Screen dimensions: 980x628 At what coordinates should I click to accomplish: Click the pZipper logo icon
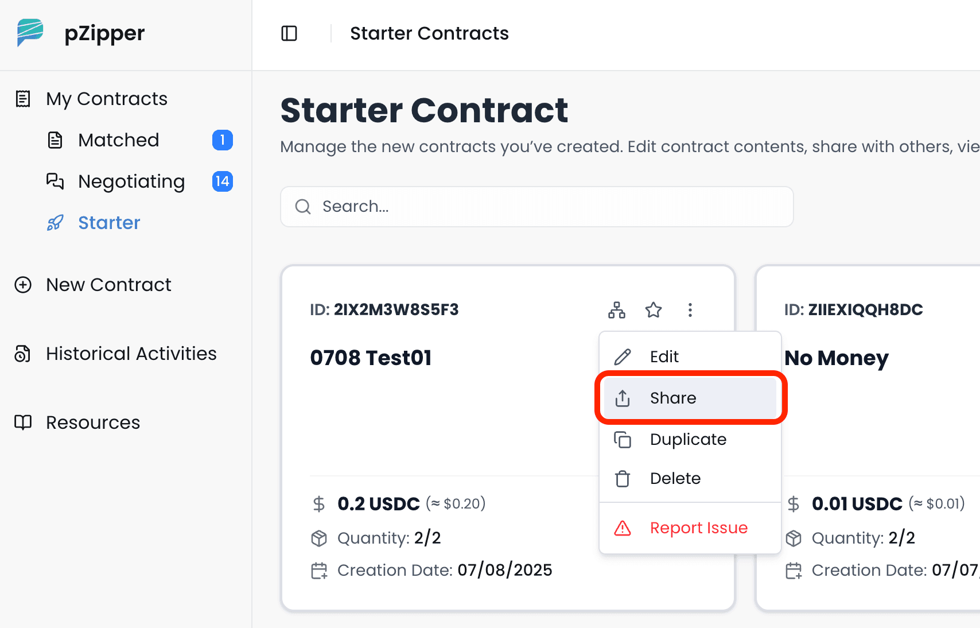(30, 33)
